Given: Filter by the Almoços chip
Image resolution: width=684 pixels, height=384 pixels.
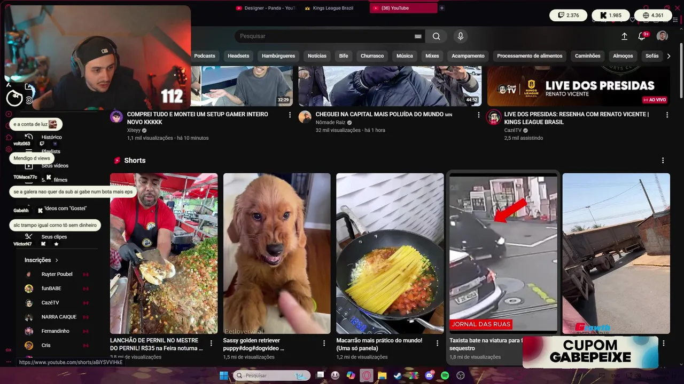Looking at the screenshot, I should point(623,56).
